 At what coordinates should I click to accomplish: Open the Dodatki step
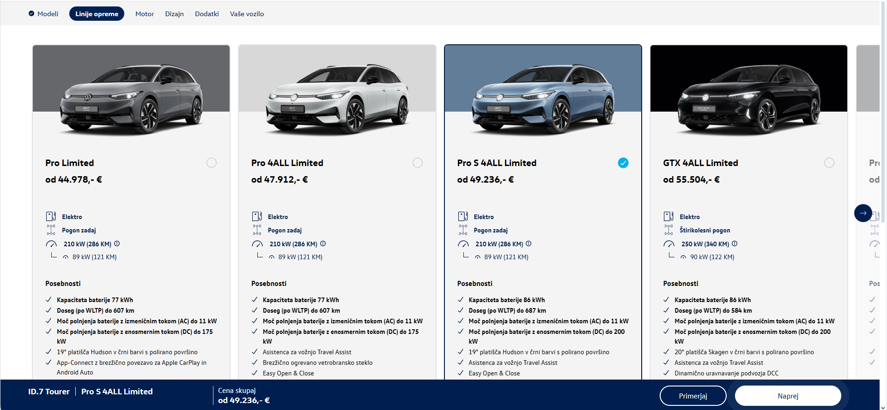tap(207, 14)
